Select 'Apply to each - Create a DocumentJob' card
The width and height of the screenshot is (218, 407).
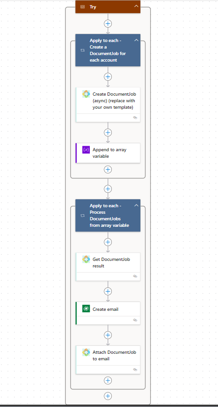108,50
